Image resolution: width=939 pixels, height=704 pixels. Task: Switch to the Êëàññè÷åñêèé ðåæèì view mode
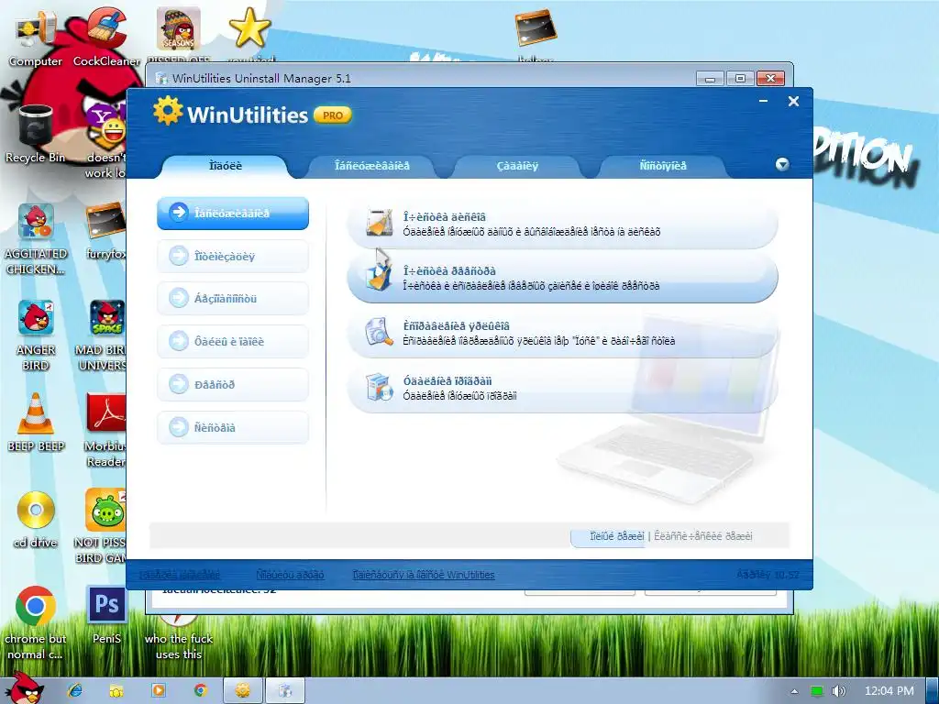tap(703, 536)
